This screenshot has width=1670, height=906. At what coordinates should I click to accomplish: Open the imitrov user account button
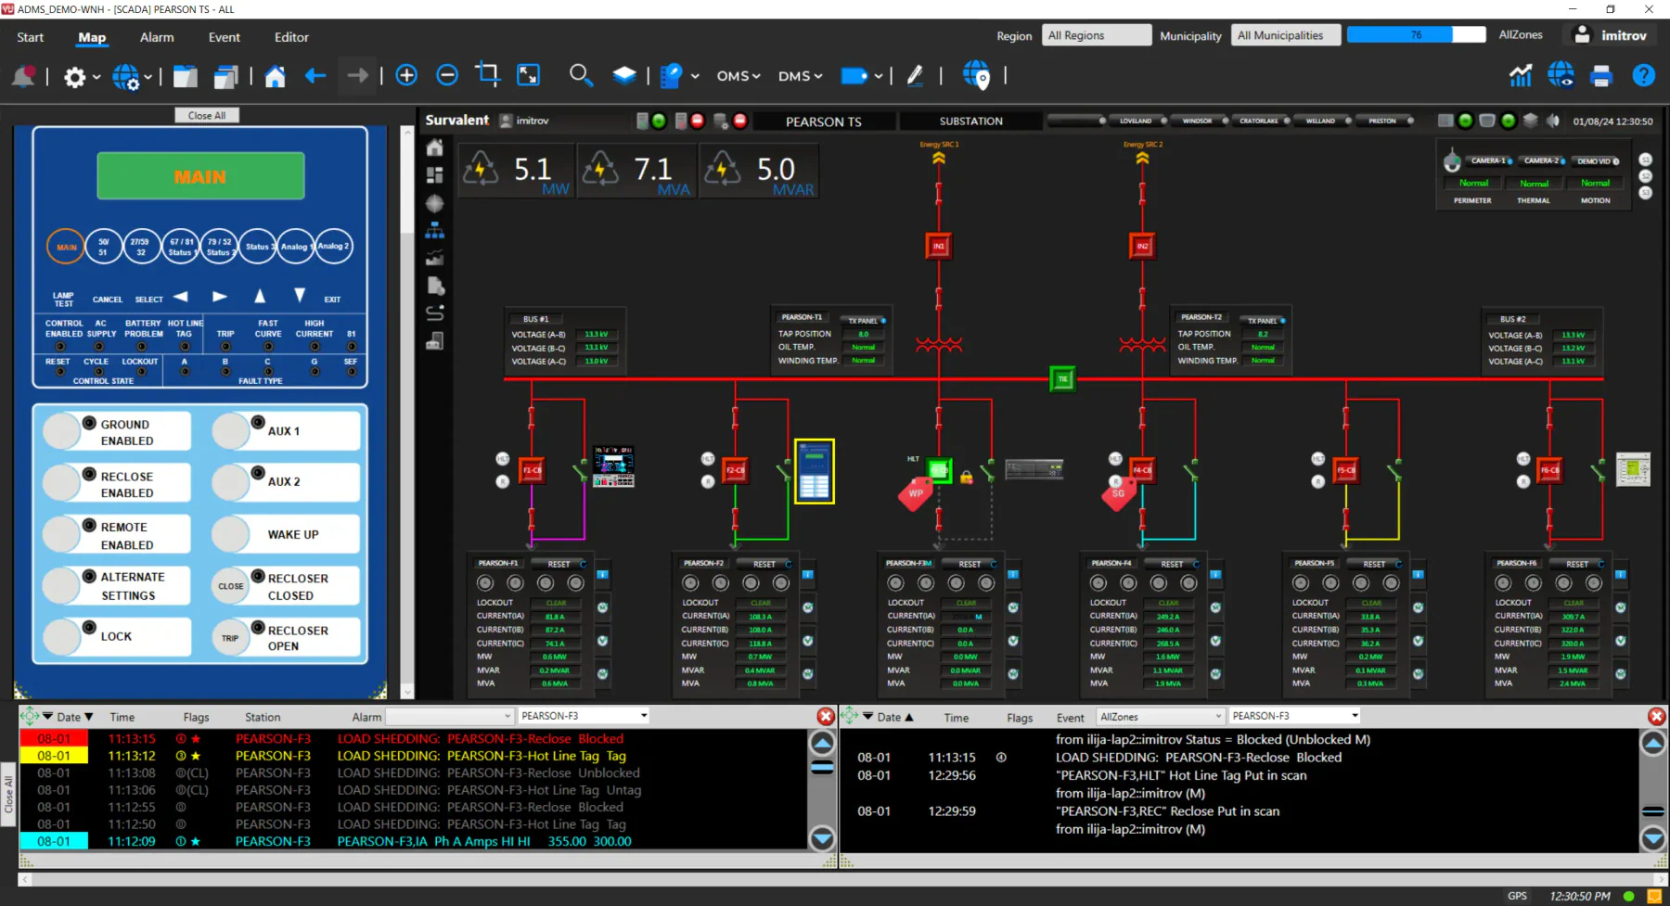1610,35
